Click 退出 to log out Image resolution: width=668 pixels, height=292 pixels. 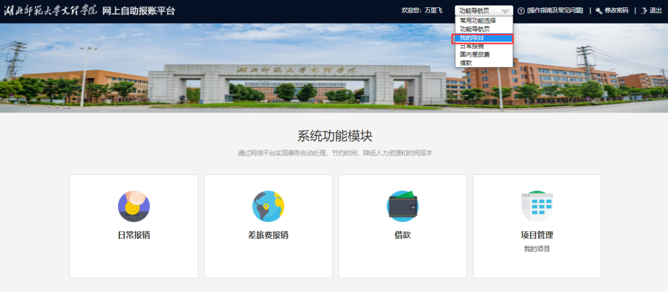pyautogui.click(x=655, y=11)
